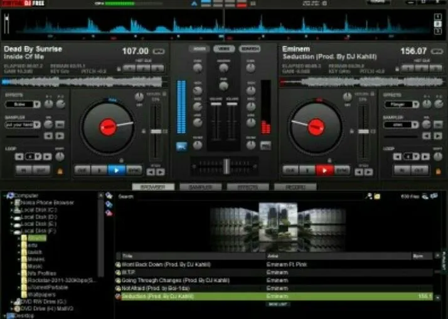This screenshot has height=319, width=448.
Task: Select the Nokia Phone Browser entry
Action: [x=48, y=202]
